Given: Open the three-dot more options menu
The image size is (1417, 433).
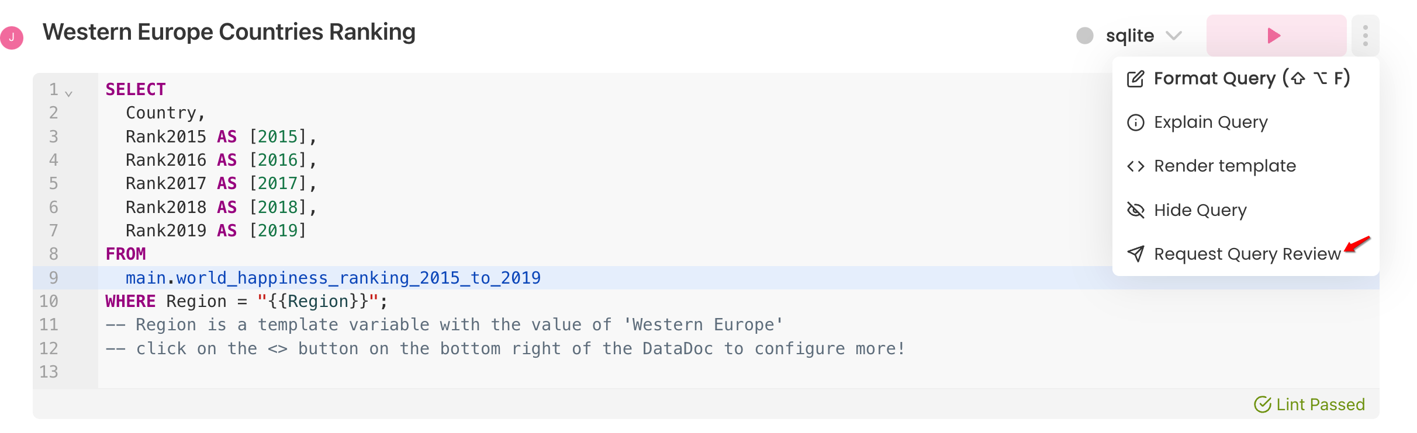Looking at the screenshot, I should click(x=1366, y=36).
